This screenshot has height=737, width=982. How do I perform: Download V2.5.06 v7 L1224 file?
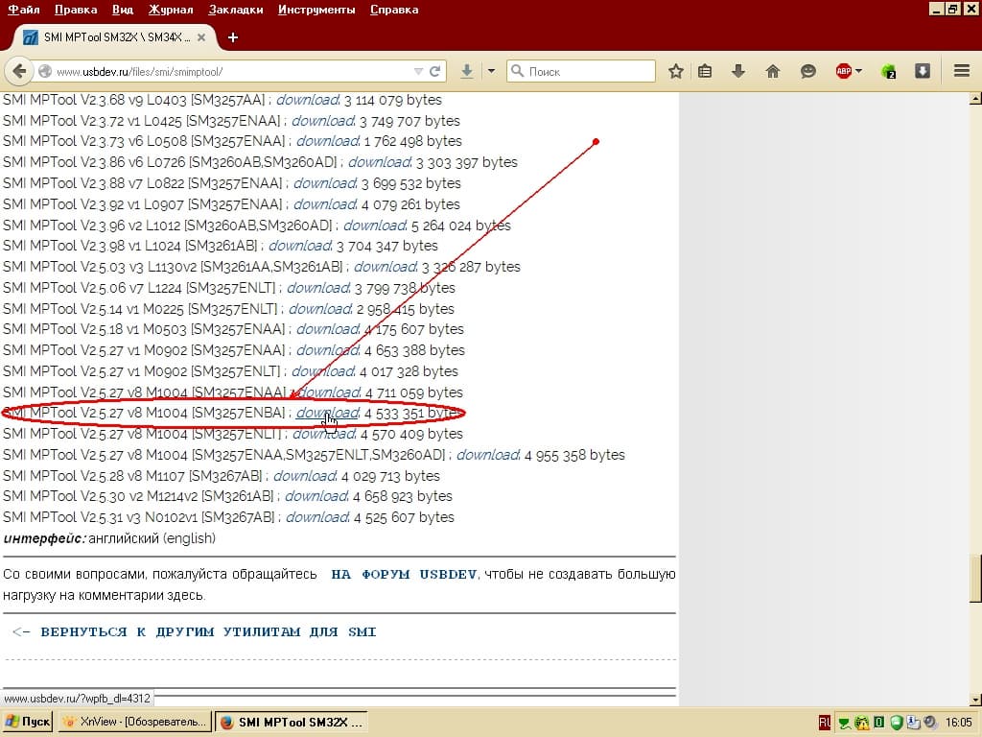[x=318, y=288]
